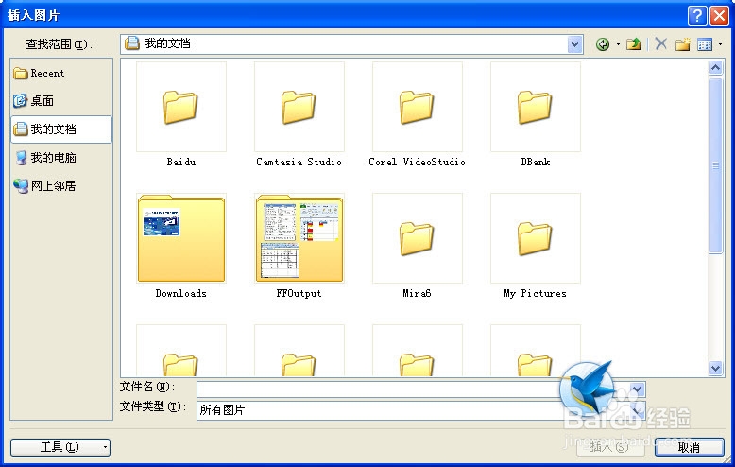Click the Back navigation arrow icon
Viewport: 735px width, 467px height.
[x=603, y=44]
